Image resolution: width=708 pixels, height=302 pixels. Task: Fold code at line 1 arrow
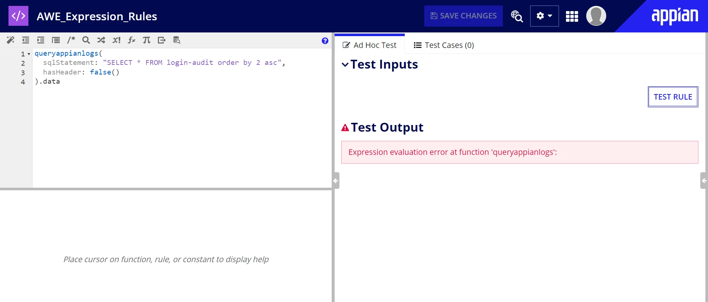29,54
